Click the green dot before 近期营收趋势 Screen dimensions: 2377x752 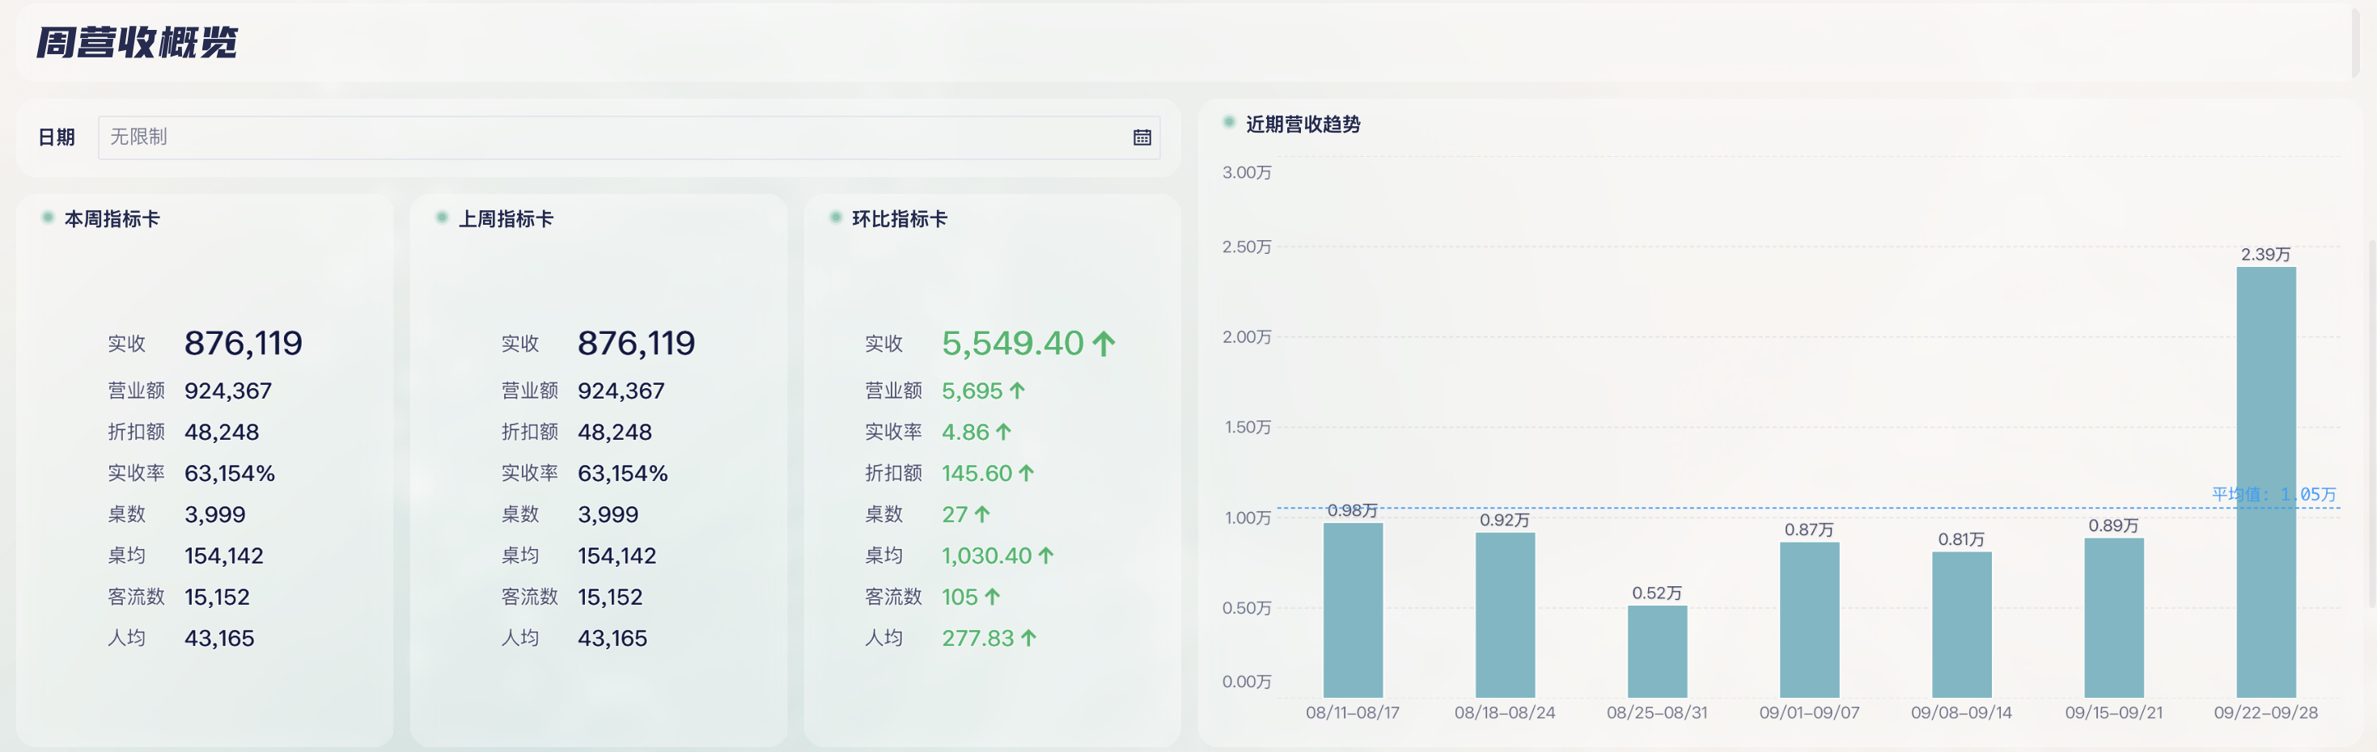1228,123
